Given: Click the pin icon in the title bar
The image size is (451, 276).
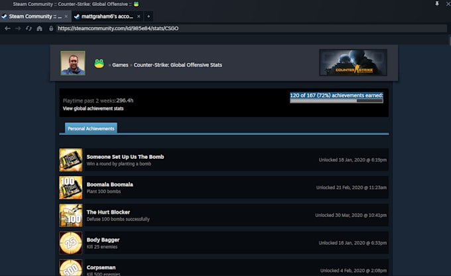Looking at the screenshot, I should coord(437,4).
